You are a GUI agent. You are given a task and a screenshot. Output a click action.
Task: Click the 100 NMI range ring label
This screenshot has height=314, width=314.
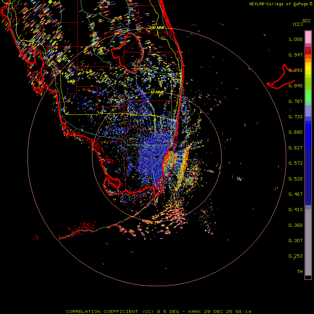coord(157,28)
